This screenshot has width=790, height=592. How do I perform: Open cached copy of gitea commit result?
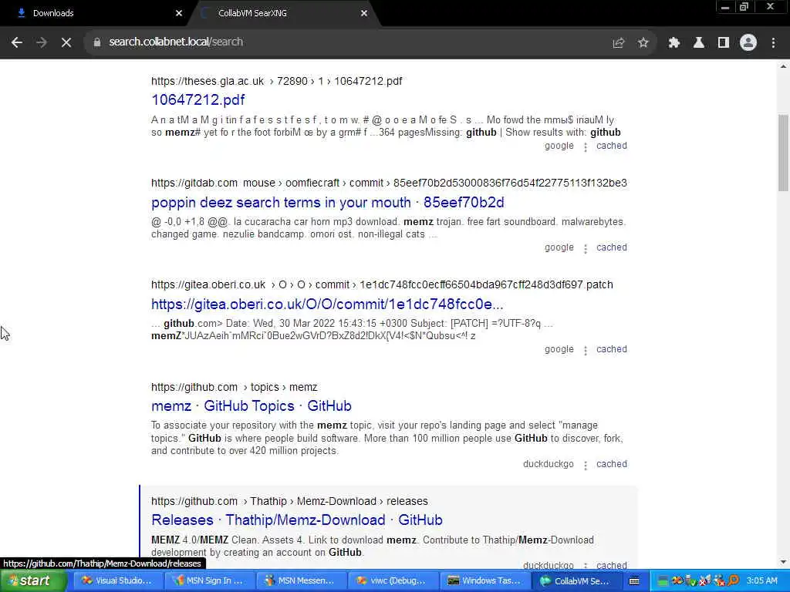click(612, 349)
